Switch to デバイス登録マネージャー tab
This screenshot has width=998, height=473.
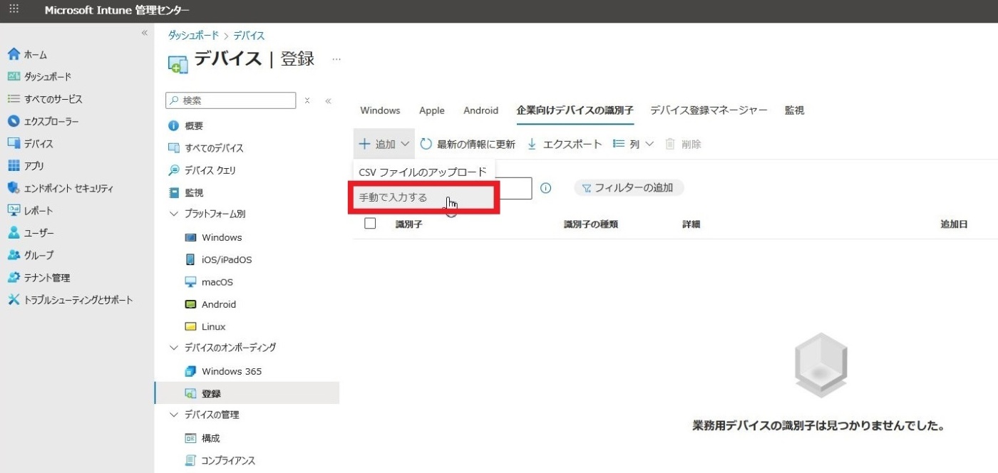pos(709,110)
